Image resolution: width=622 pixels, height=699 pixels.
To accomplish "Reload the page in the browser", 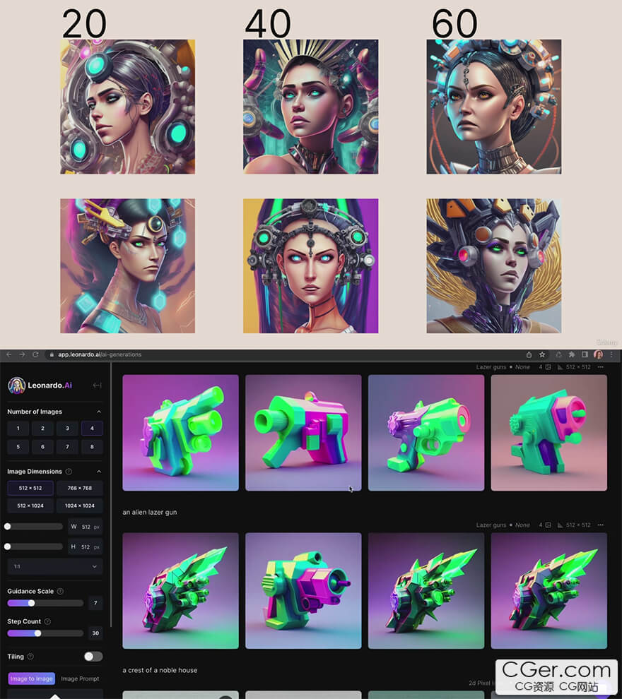I will click(36, 354).
